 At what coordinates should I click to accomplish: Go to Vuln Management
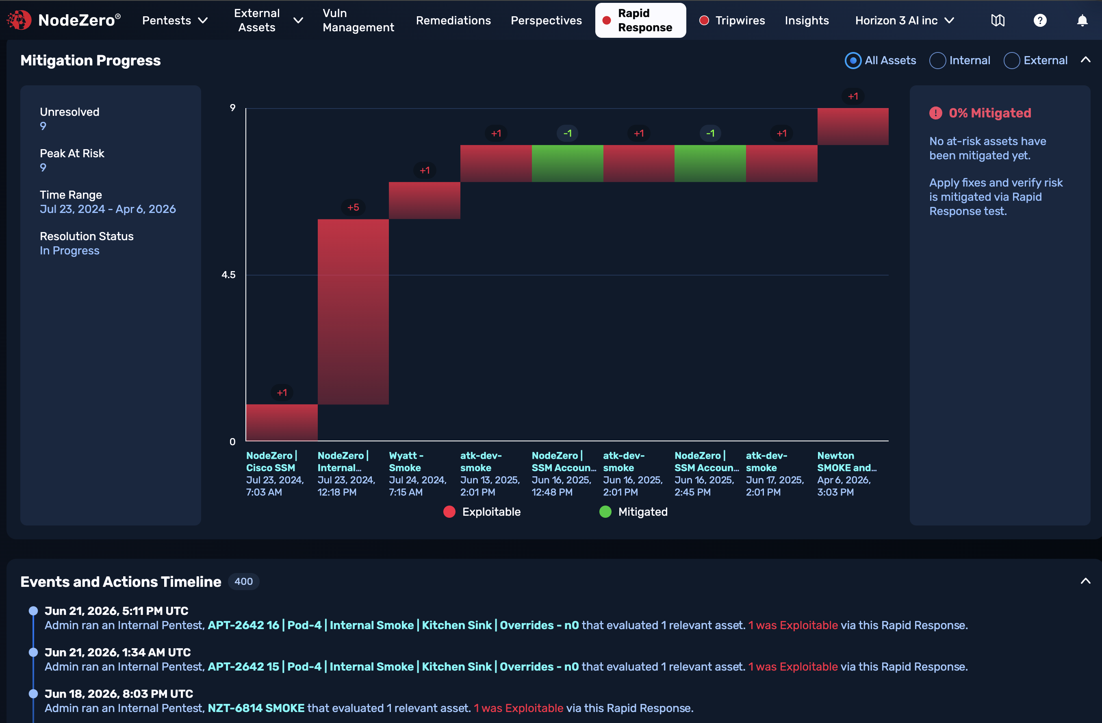point(358,20)
